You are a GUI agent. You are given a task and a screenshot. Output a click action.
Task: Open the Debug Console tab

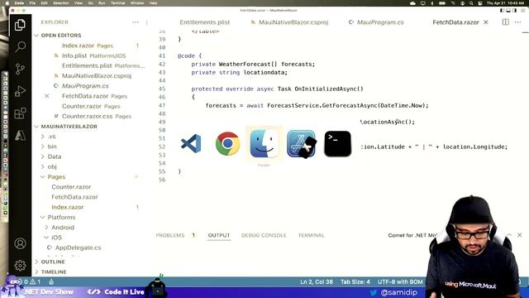click(x=264, y=235)
